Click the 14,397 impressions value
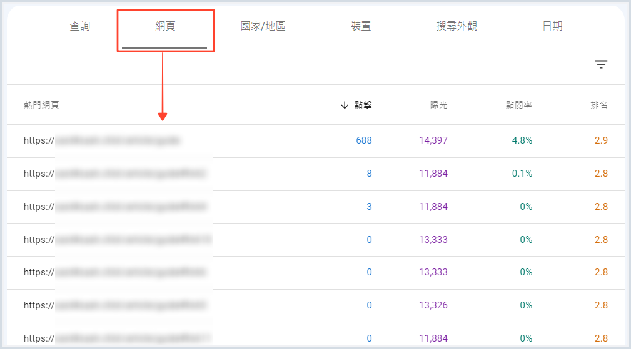631x349 pixels. pos(433,140)
